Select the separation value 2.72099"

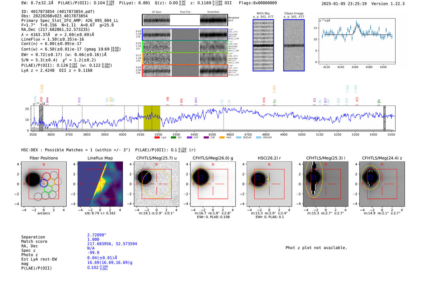(x=97, y=235)
